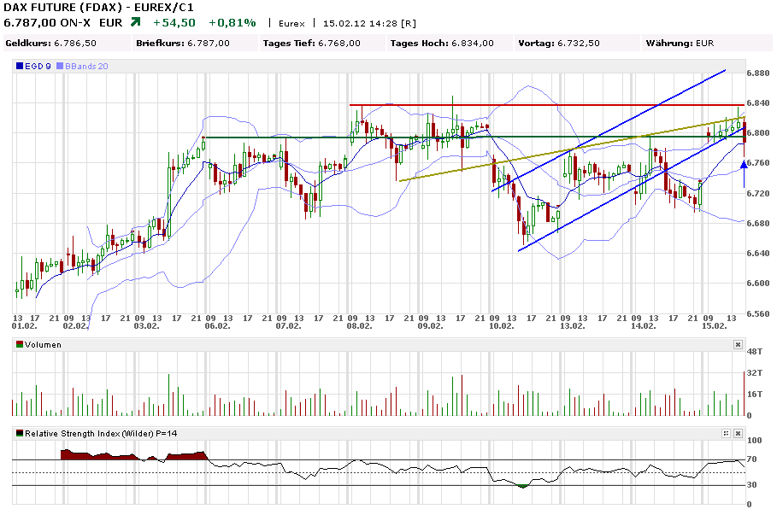The image size is (777, 509).
Task: Click the 6.560 price axis label
Action: click(x=758, y=313)
